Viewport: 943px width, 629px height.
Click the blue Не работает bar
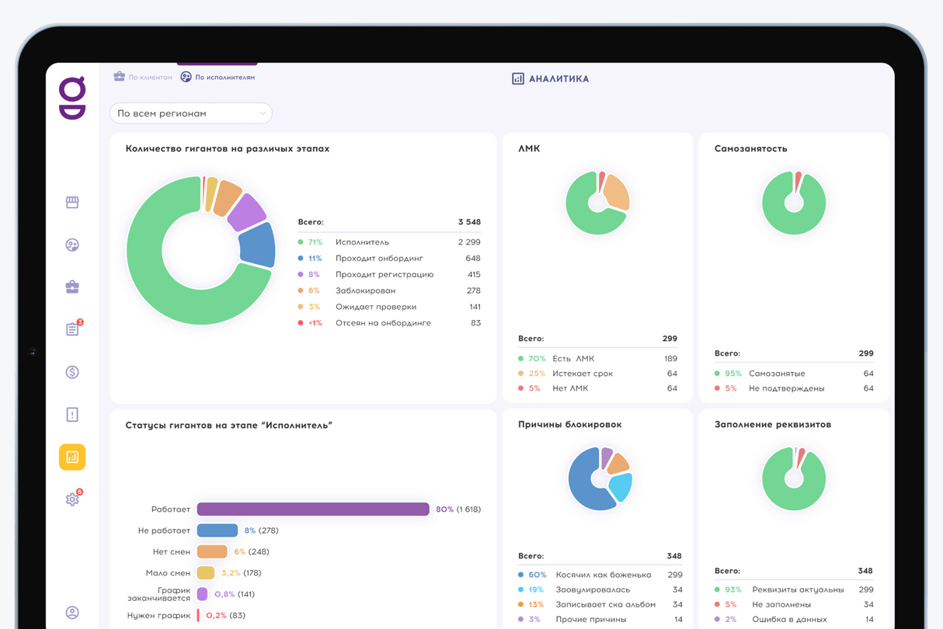(217, 530)
